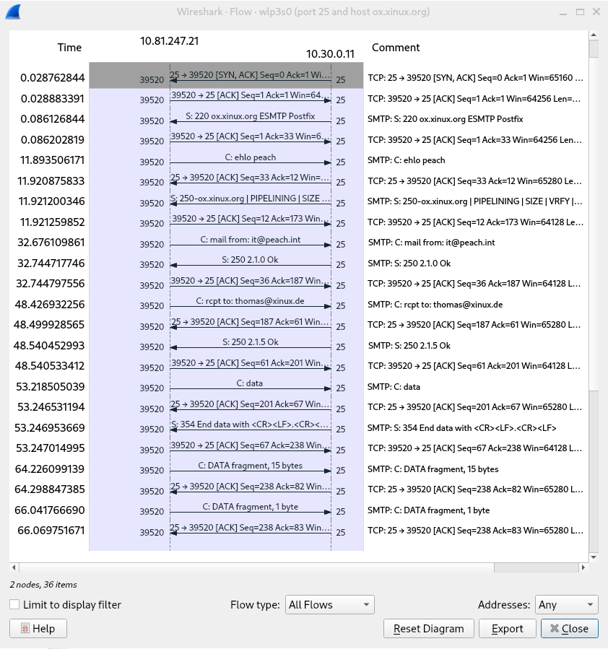Click Reset Diagram

(428, 628)
